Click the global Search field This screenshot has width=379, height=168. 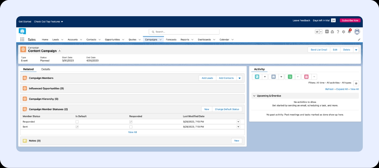click(x=184, y=32)
